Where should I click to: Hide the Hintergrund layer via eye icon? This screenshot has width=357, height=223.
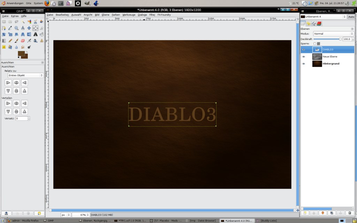304,64
